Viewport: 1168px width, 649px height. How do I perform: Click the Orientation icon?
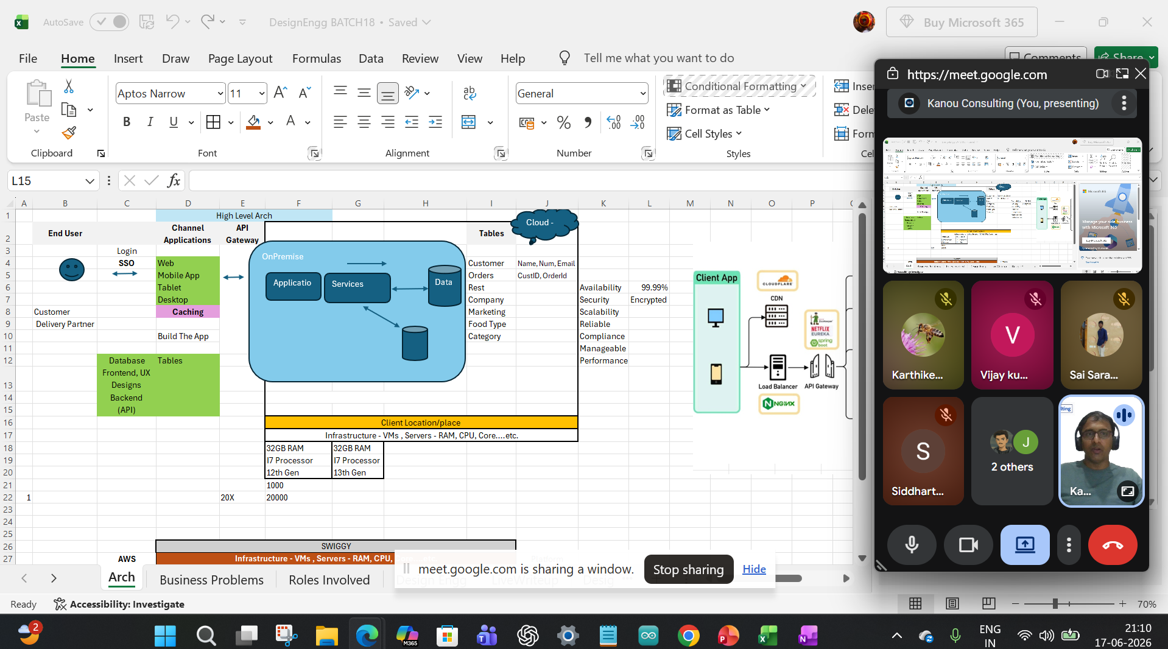[x=412, y=93]
